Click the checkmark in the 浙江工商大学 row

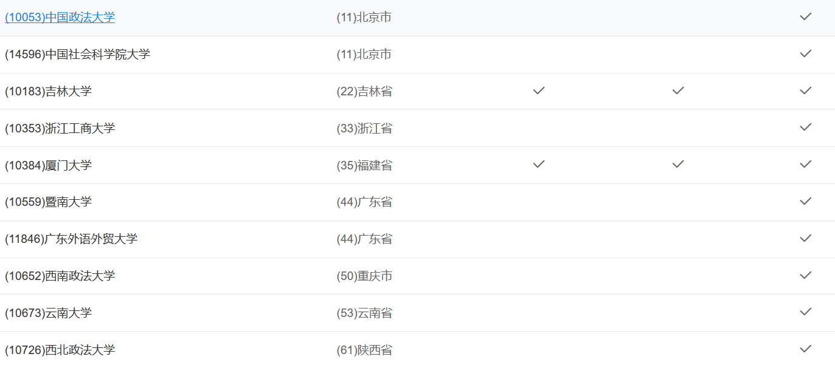[x=805, y=128]
